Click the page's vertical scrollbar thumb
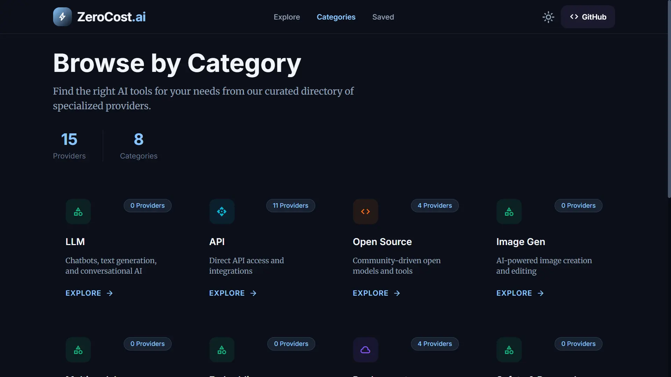Image resolution: width=671 pixels, height=377 pixels. point(669,99)
